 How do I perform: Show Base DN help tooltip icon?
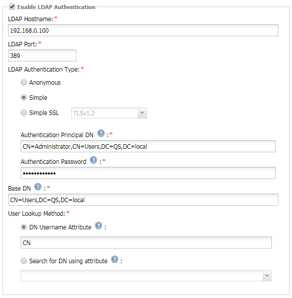point(38,187)
